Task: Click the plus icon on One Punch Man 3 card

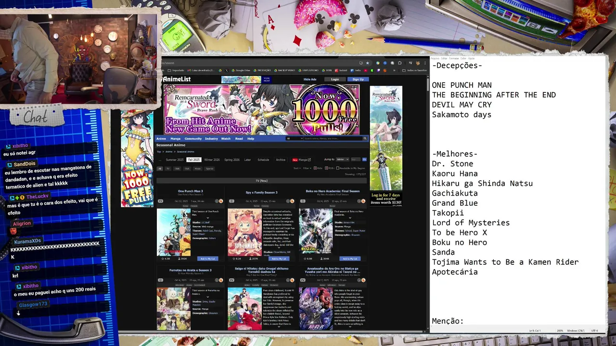Action: click(217, 201)
